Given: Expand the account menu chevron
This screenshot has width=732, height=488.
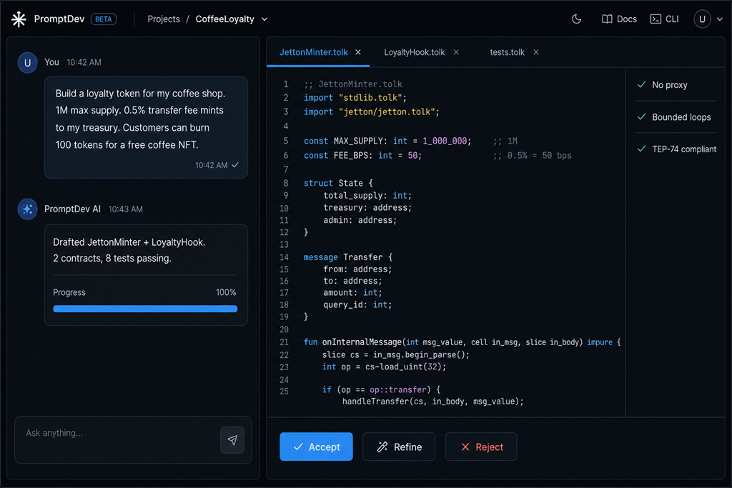Looking at the screenshot, I should 720,19.
